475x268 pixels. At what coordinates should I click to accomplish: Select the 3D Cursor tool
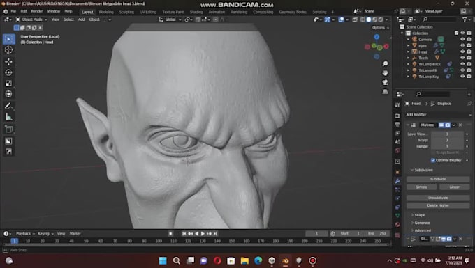click(x=8, y=50)
